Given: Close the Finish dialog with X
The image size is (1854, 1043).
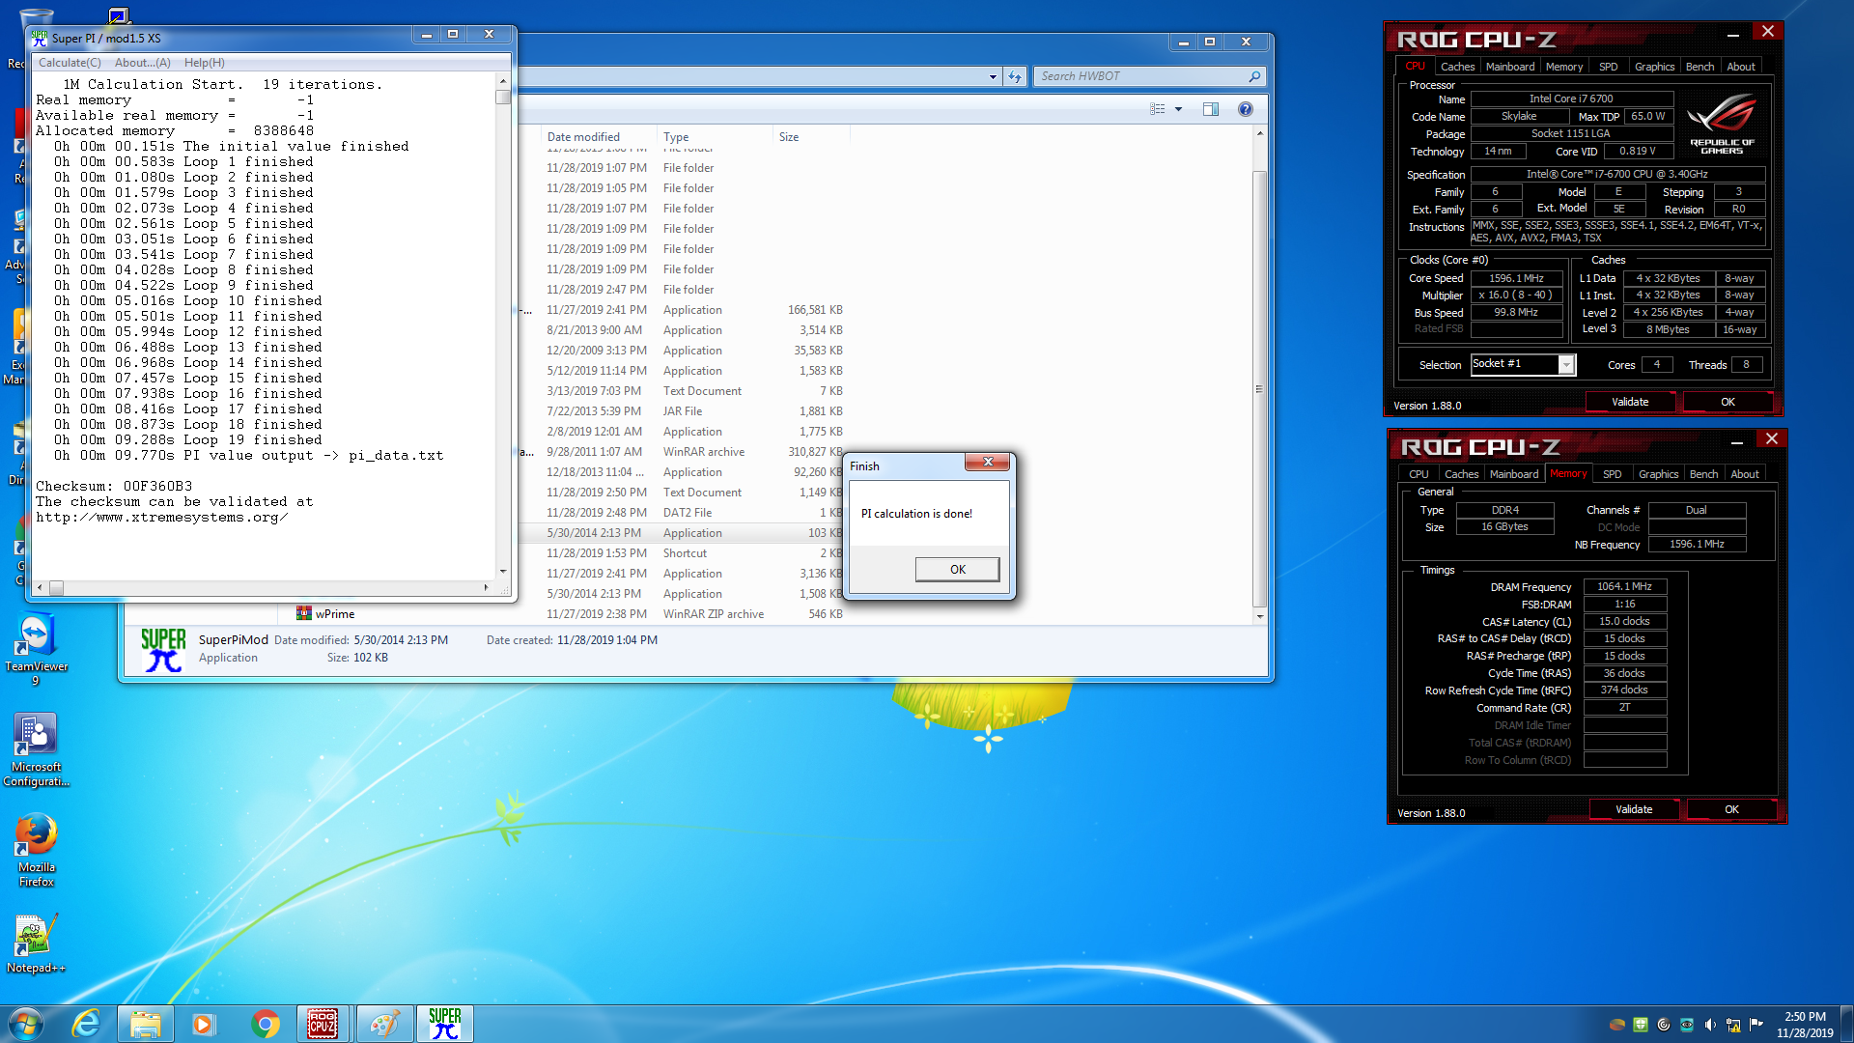Looking at the screenshot, I should pos(987,463).
